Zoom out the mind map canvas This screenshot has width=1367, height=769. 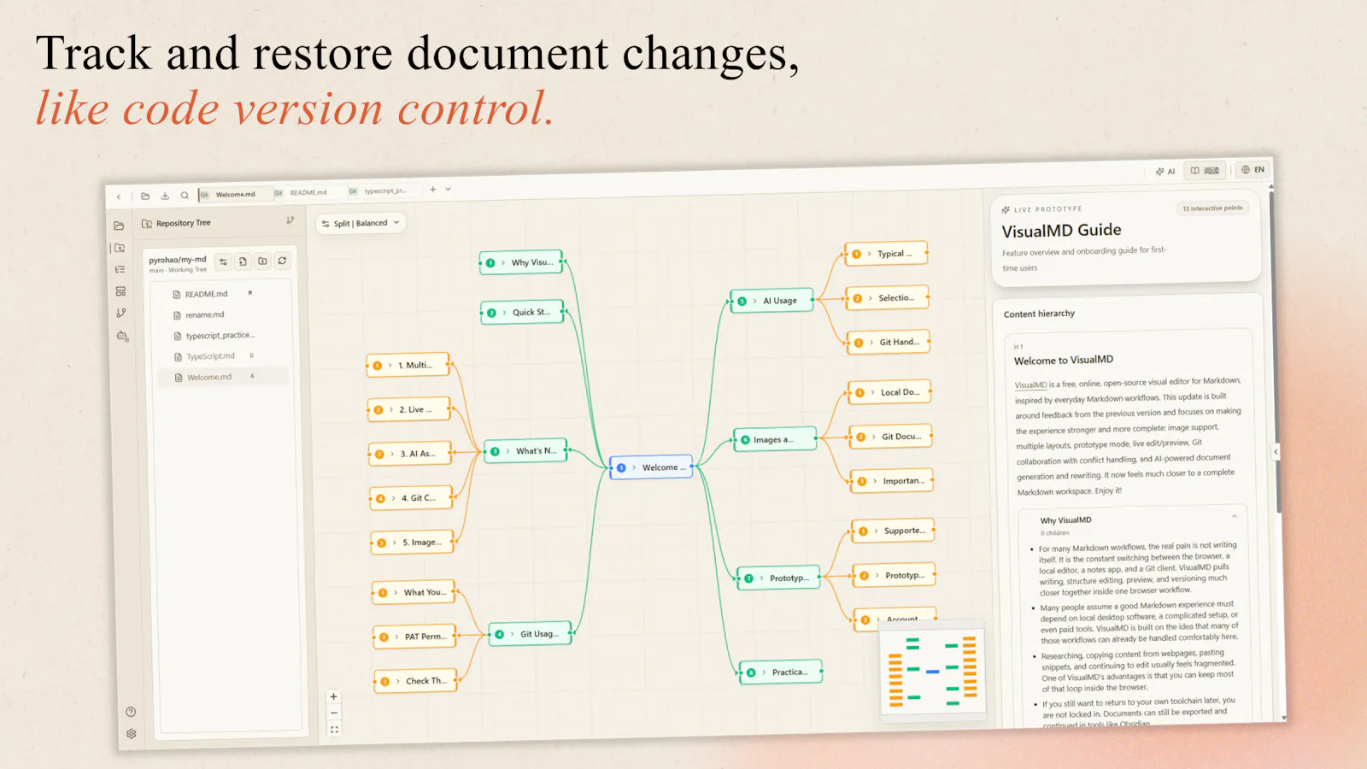334,713
